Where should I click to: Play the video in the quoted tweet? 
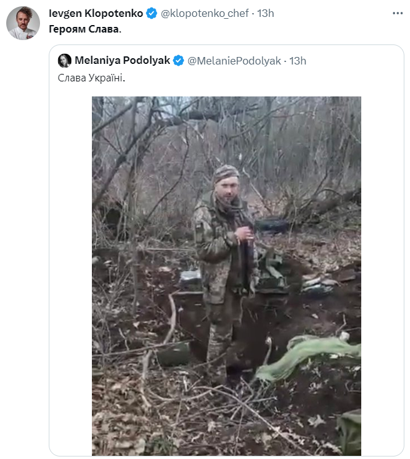tap(226, 276)
